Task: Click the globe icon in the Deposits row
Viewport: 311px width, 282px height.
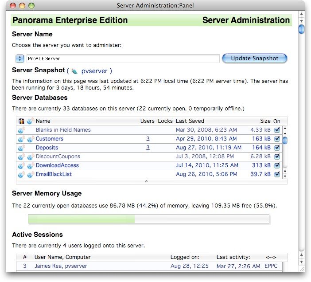Action: click(x=21, y=148)
